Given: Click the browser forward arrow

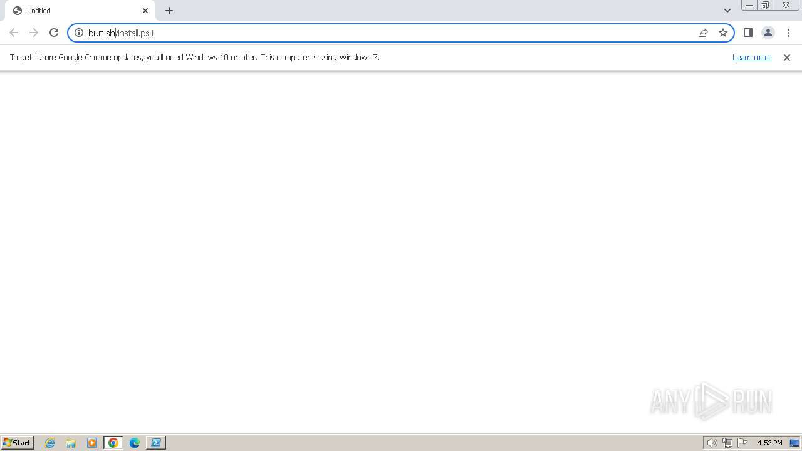Looking at the screenshot, I should (34, 33).
